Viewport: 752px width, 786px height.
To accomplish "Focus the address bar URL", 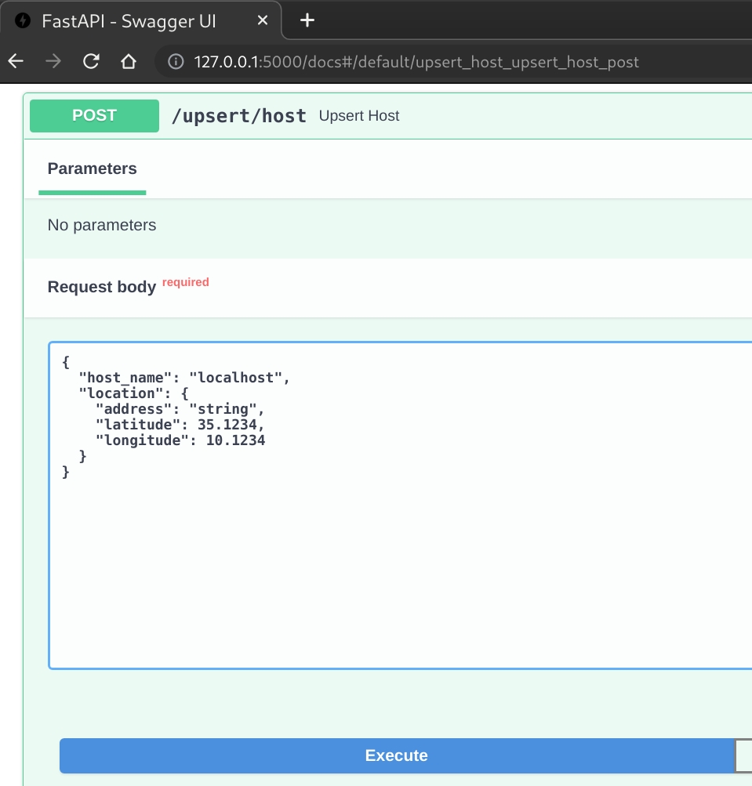I will 416,62.
